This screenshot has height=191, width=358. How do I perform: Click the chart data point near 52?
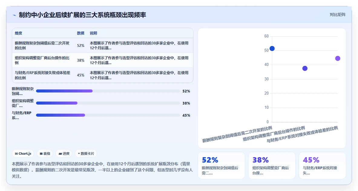272,48
